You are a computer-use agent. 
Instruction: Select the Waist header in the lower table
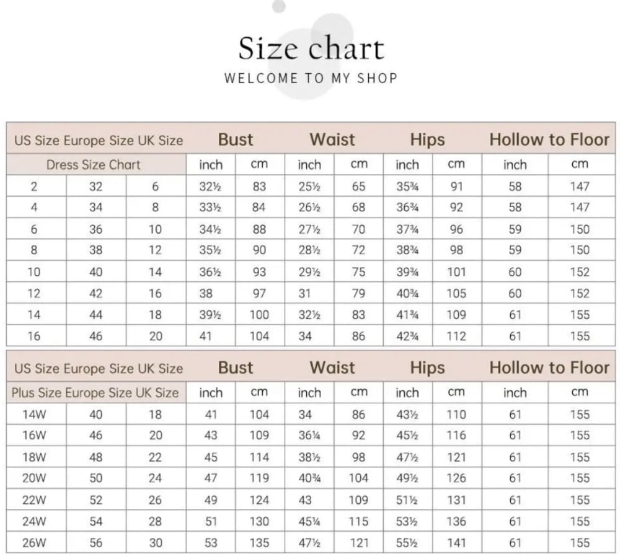tap(333, 368)
